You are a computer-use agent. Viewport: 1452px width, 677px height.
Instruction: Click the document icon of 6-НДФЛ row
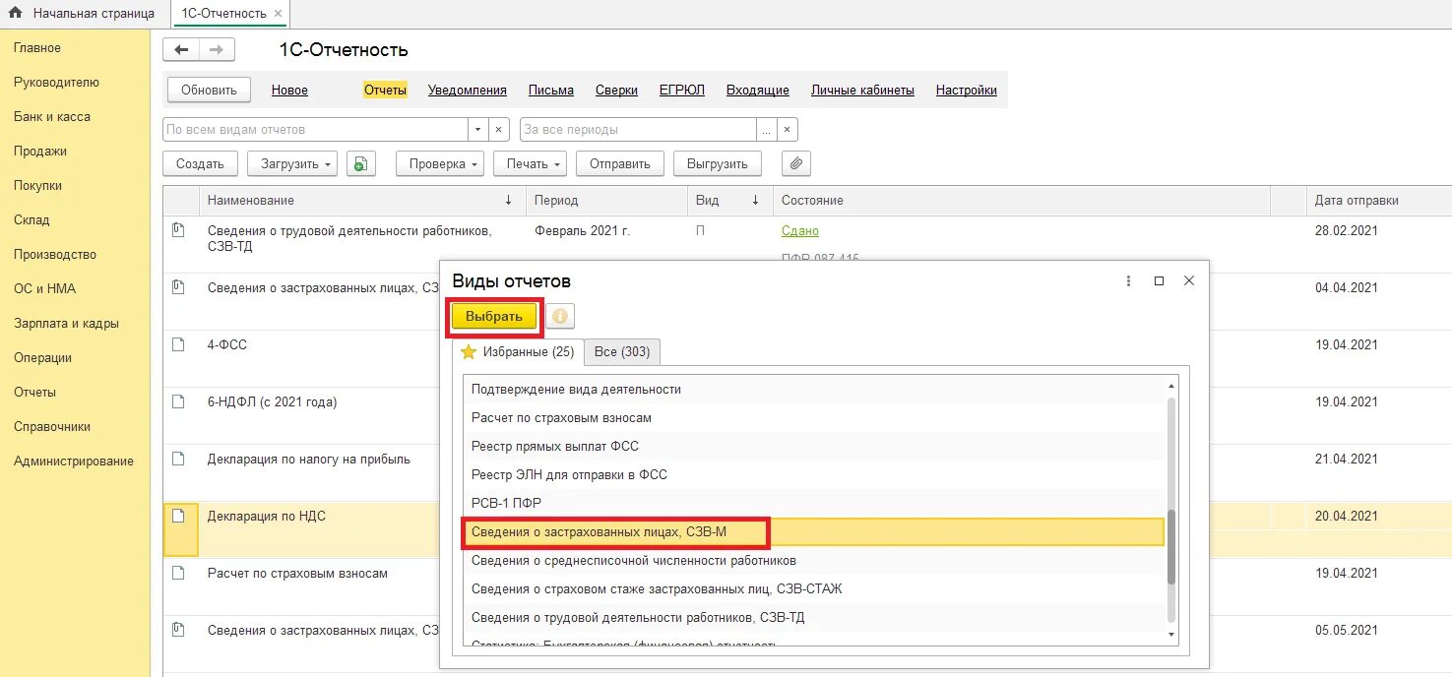pyautogui.click(x=178, y=401)
